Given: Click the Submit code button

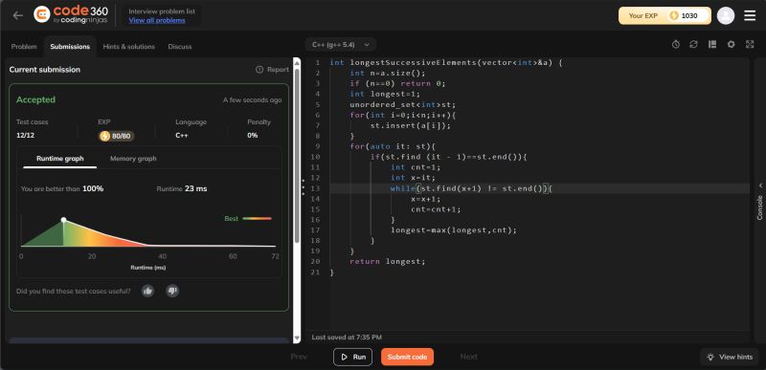Looking at the screenshot, I should 407,357.
